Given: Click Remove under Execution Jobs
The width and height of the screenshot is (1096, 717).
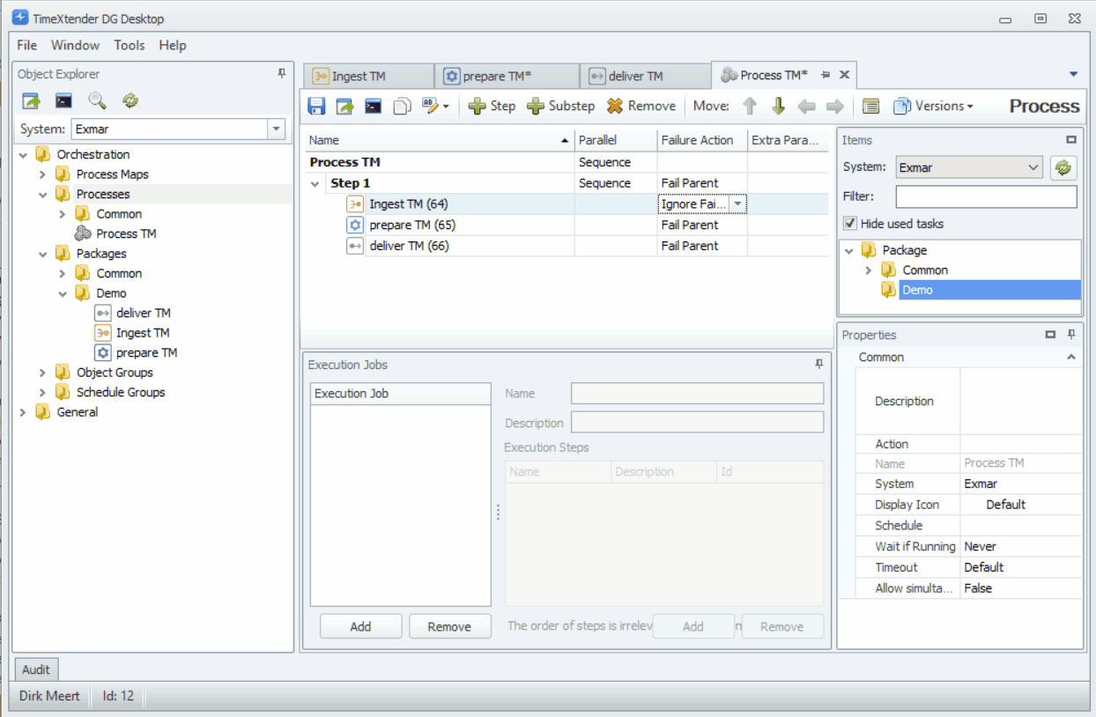Looking at the screenshot, I should [x=449, y=626].
